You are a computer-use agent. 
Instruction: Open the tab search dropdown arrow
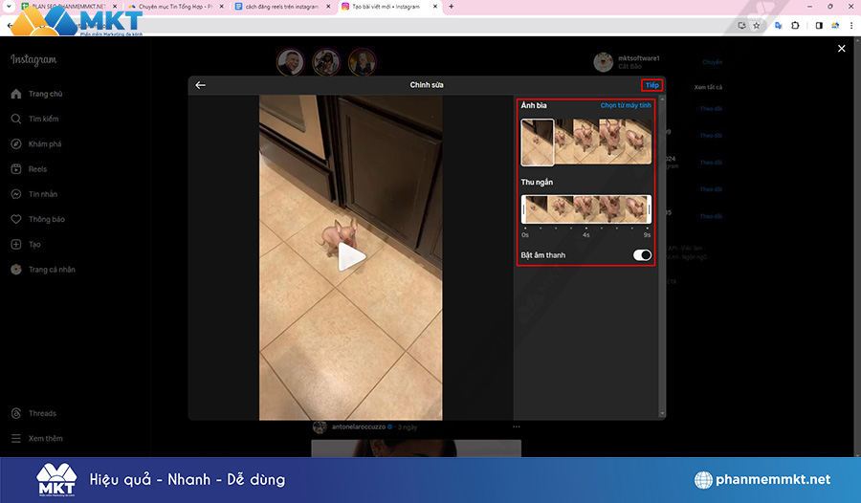9,7
